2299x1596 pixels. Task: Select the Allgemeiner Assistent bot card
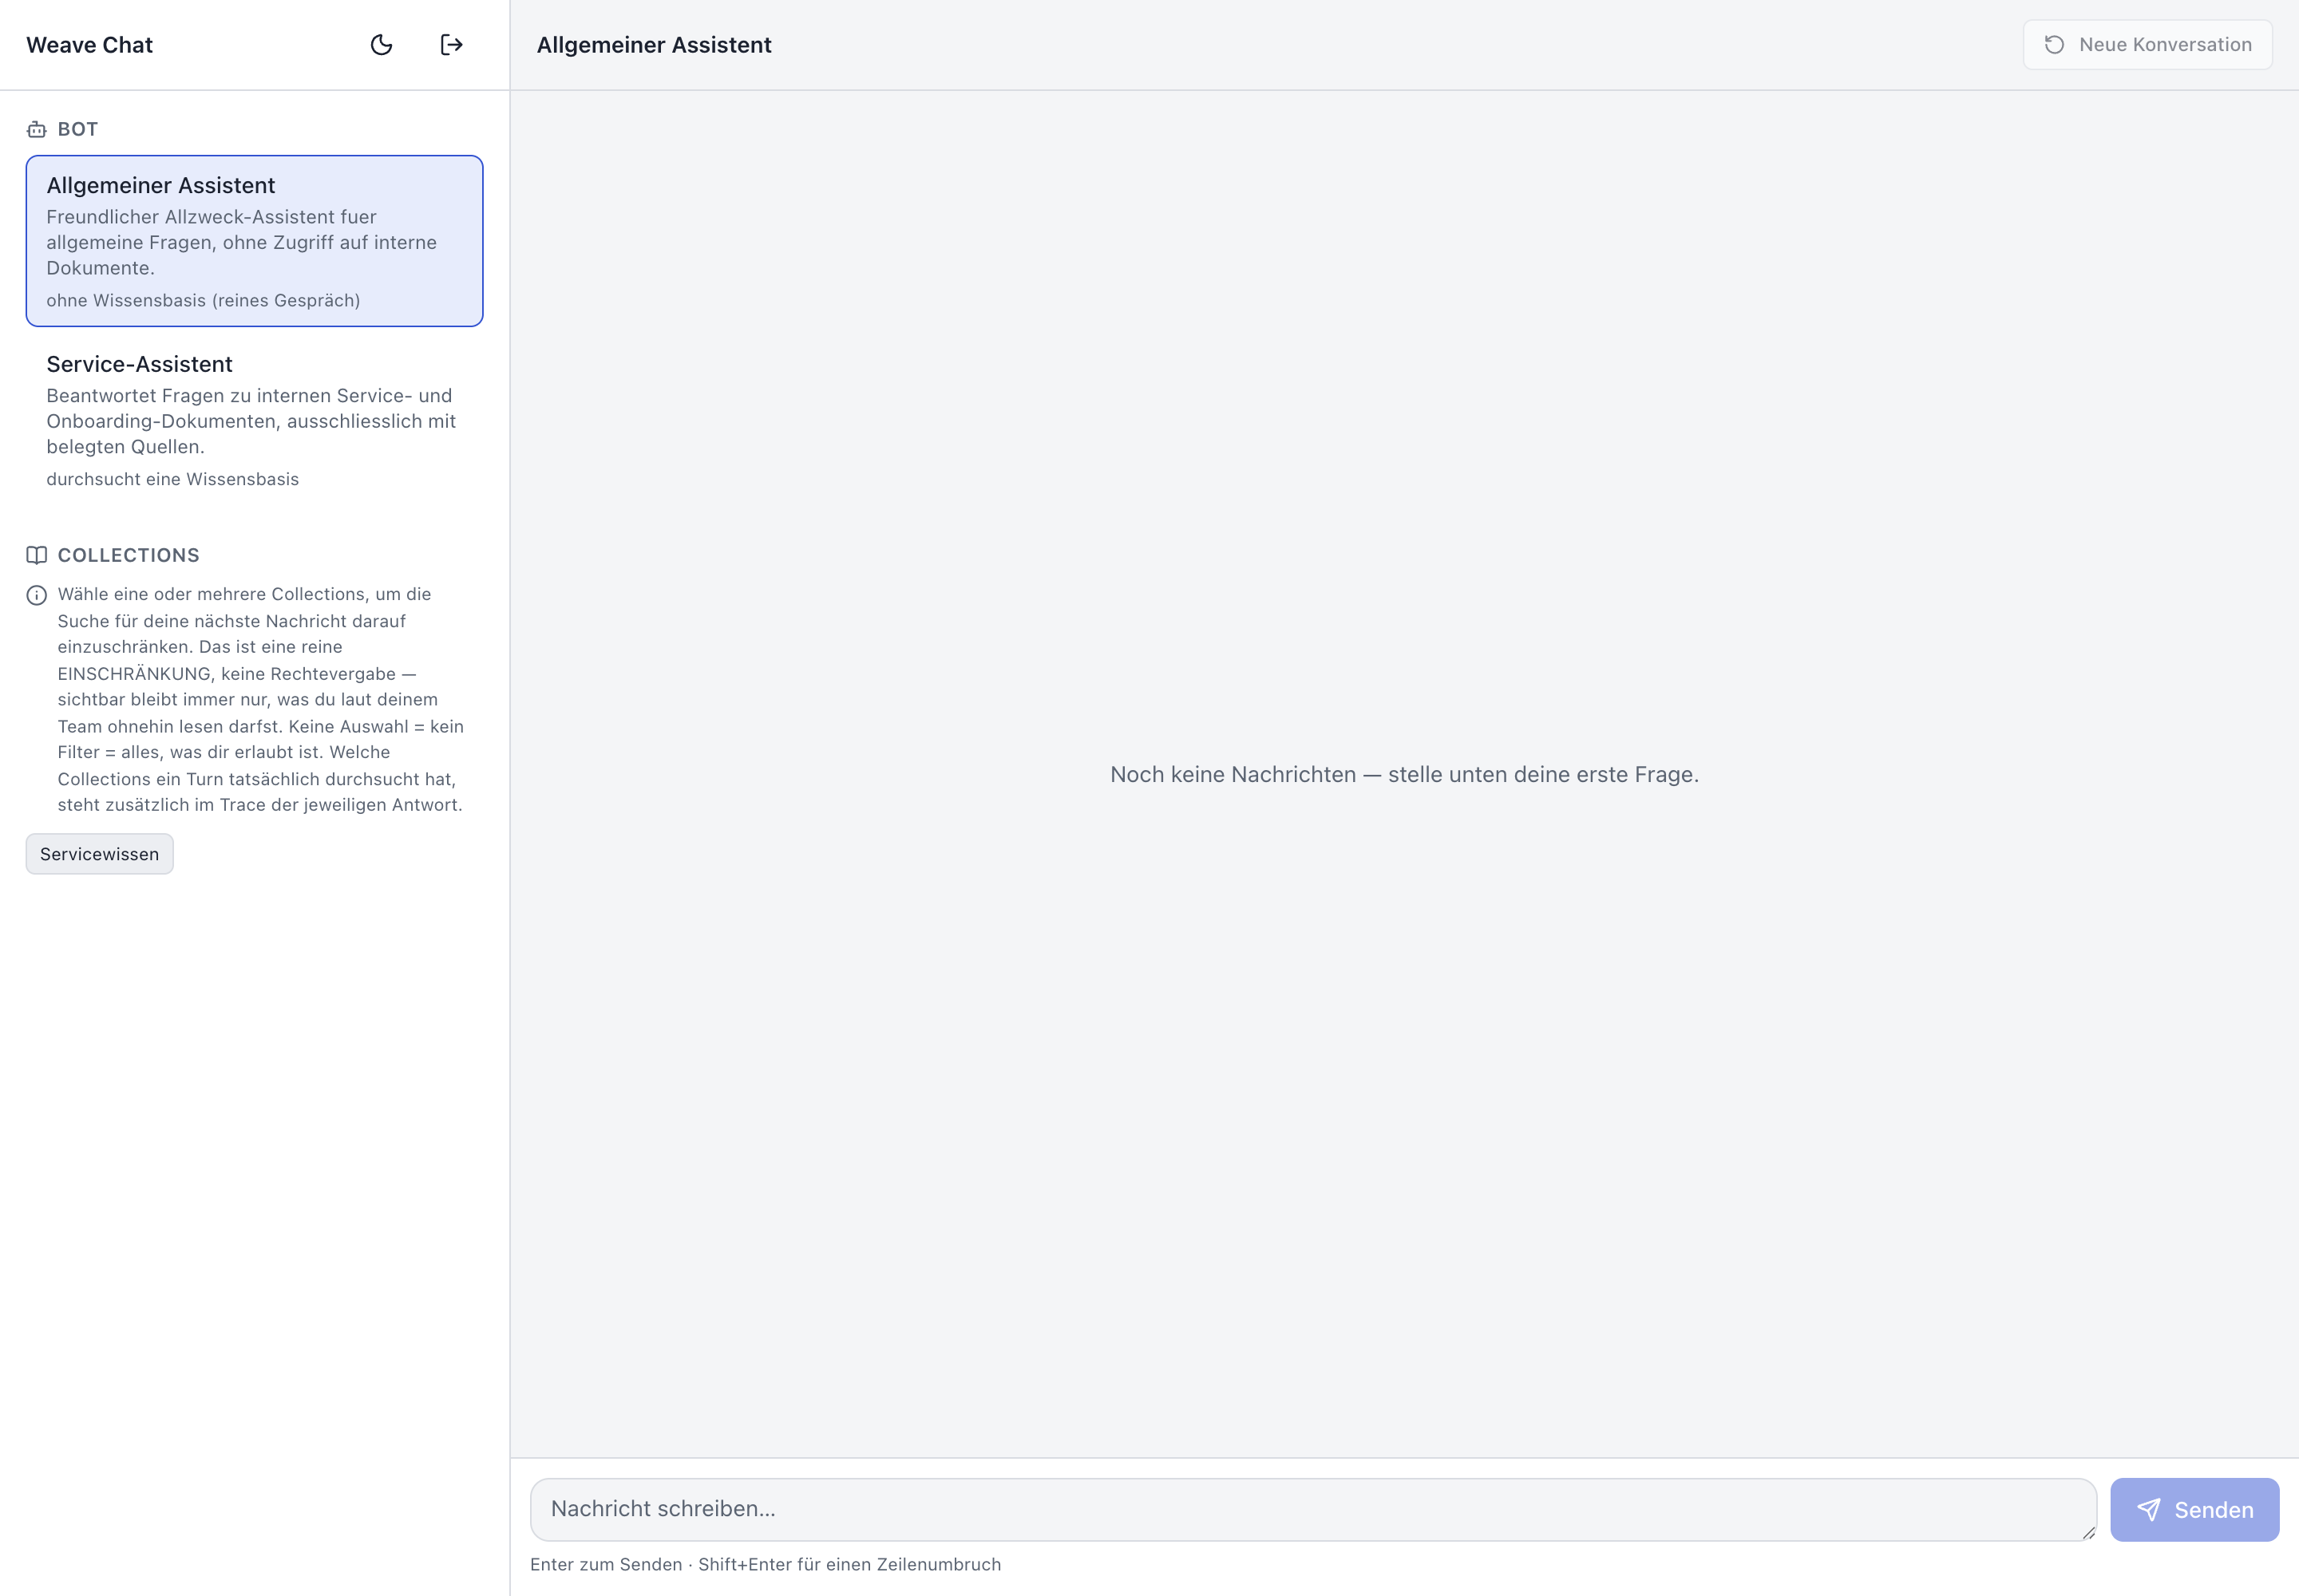(x=254, y=241)
